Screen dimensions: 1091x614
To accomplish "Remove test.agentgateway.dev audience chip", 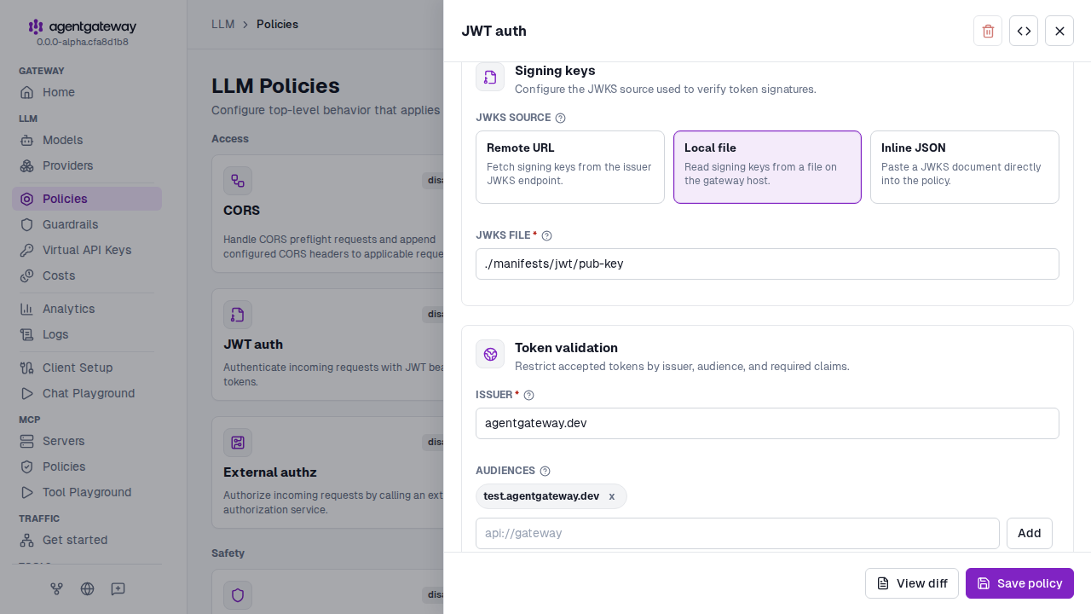I will [611, 496].
